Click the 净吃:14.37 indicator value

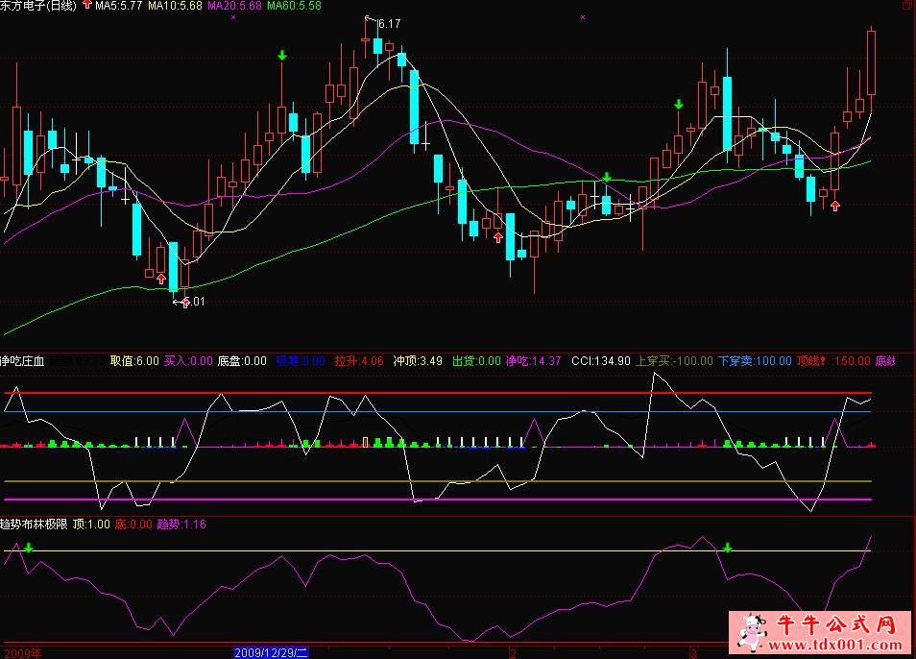click(x=533, y=361)
